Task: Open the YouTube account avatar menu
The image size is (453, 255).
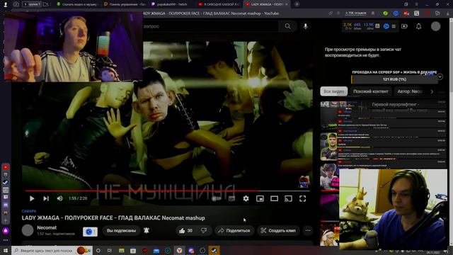Action: click(436, 26)
